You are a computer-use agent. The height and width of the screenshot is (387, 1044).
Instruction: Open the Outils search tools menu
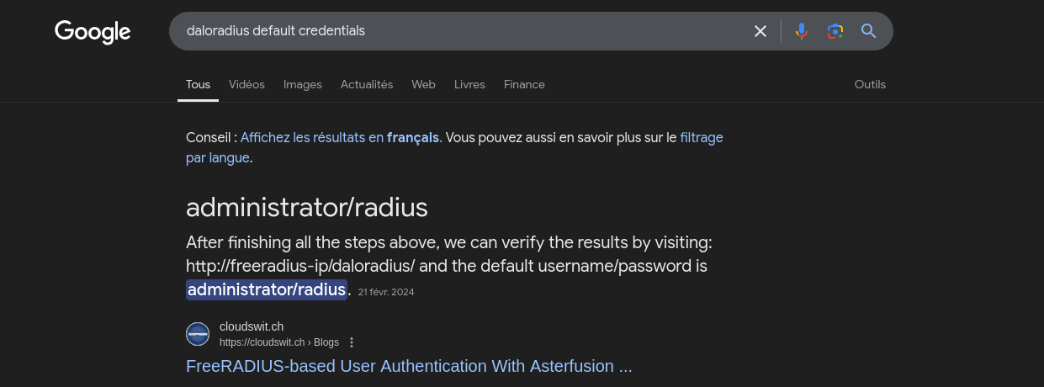(x=870, y=84)
